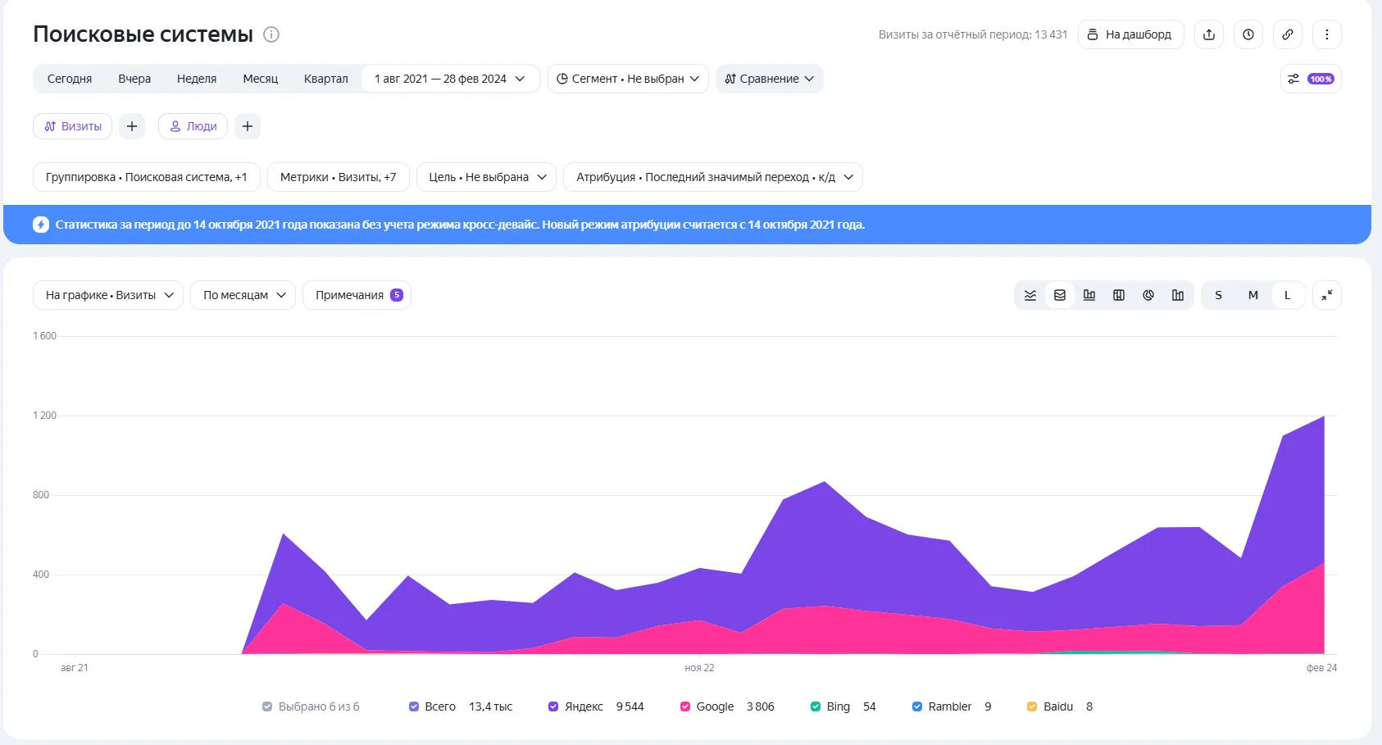Switch chart to line view
The width and height of the screenshot is (1382, 745).
1030,295
